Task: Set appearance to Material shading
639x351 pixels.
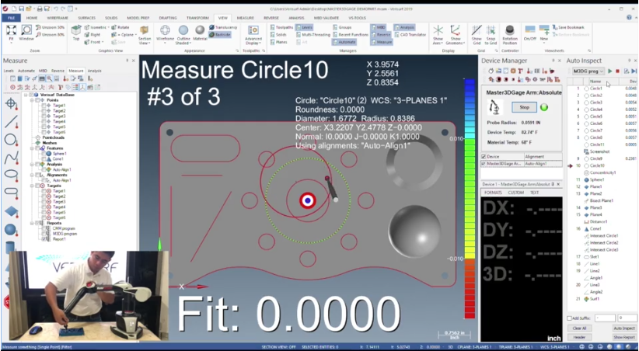Action: [200, 33]
